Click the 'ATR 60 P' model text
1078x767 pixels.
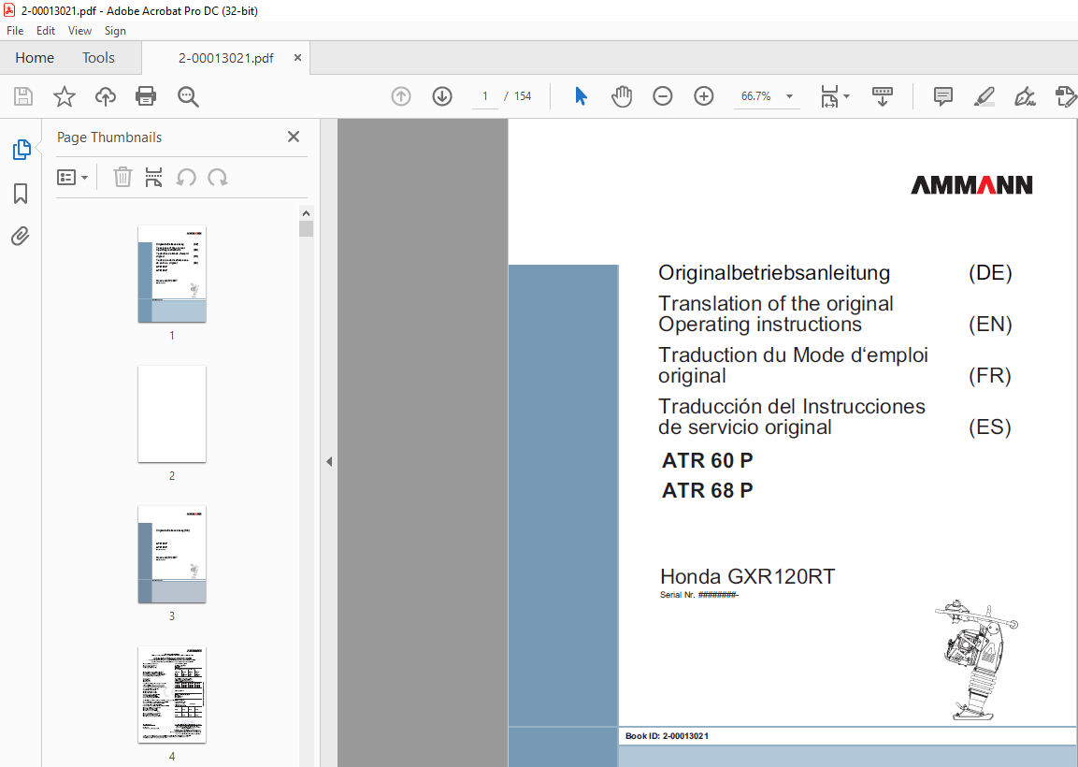(708, 460)
